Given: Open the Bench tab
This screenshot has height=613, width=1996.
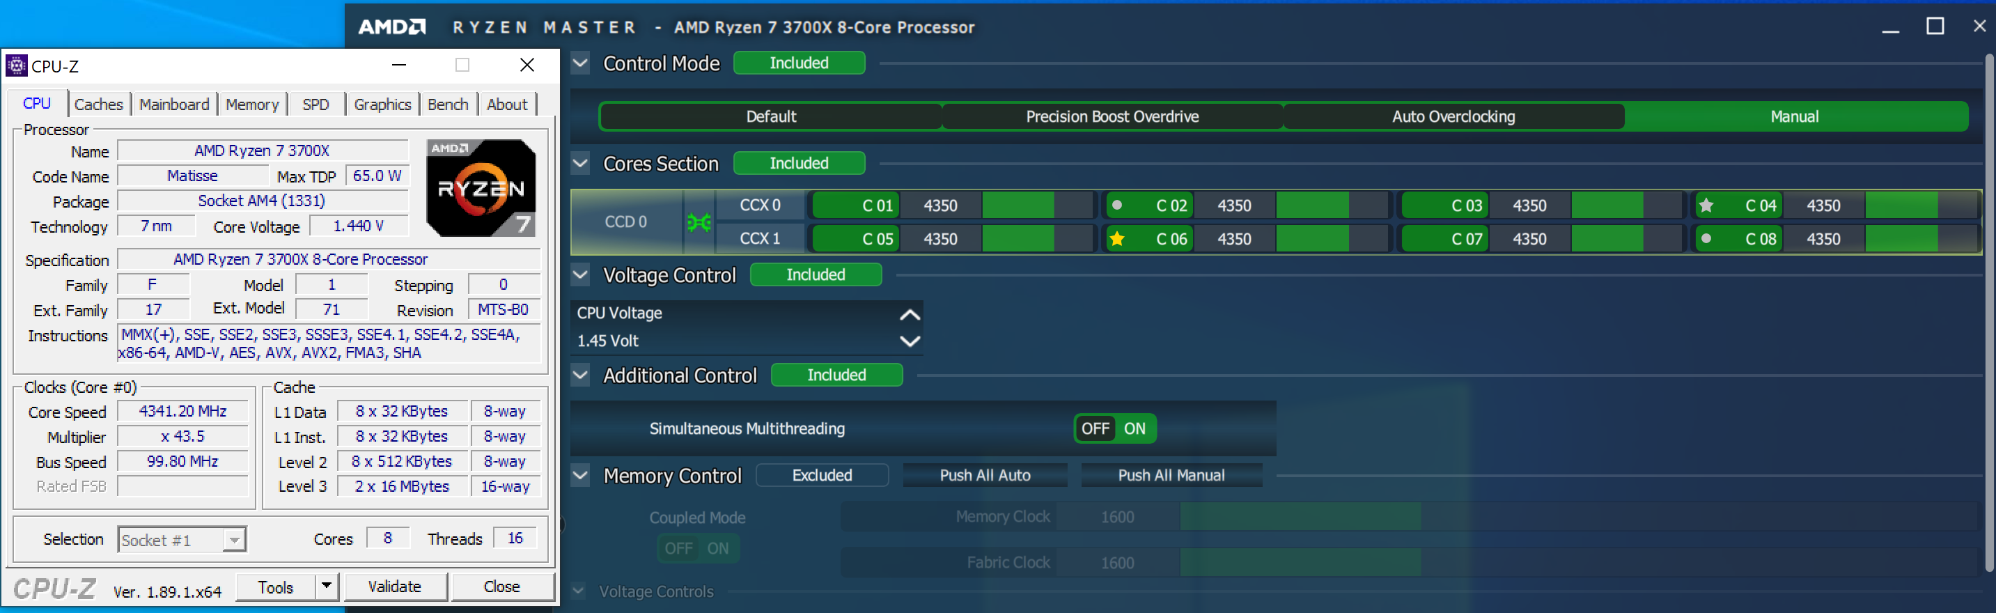Looking at the screenshot, I should (x=448, y=104).
